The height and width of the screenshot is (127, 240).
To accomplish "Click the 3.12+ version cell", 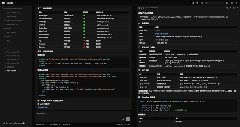I will pos(157,30).
